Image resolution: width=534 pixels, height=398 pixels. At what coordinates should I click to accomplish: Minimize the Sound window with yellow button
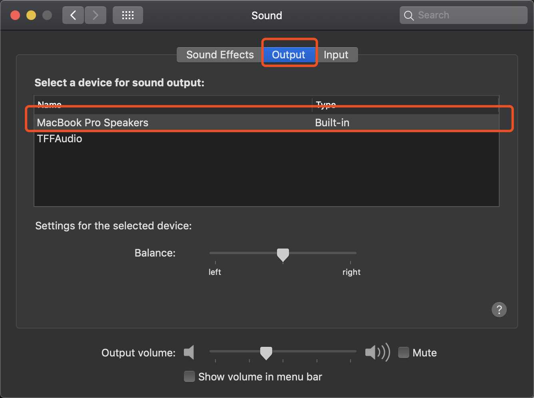(x=31, y=15)
